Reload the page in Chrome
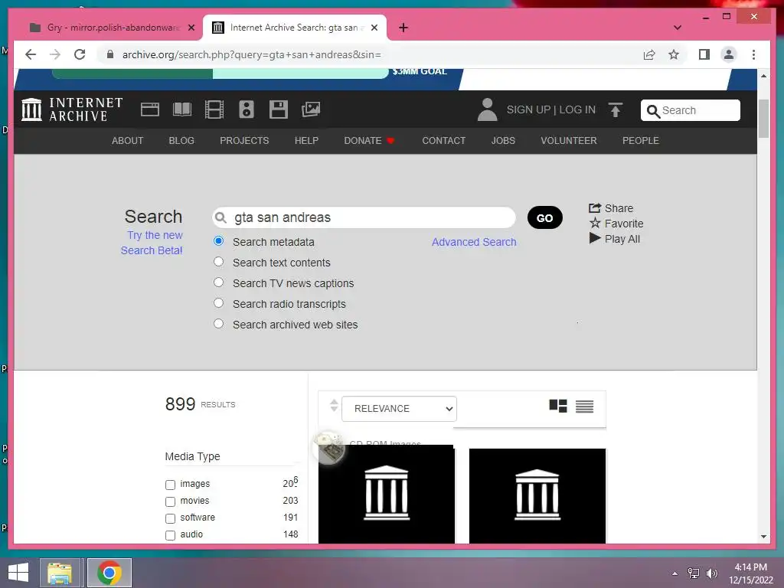This screenshot has height=588, width=784. point(80,54)
